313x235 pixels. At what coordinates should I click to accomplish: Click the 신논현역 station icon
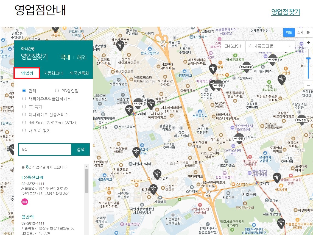199,31
